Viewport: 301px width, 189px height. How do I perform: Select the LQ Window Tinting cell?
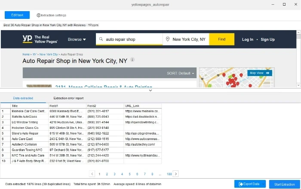pyautogui.click(x=29, y=122)
